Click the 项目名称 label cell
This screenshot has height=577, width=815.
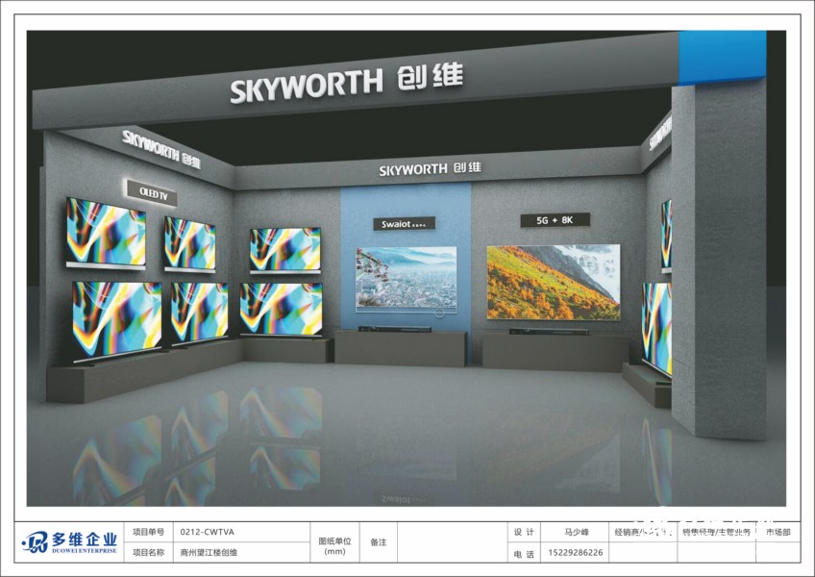148,553
